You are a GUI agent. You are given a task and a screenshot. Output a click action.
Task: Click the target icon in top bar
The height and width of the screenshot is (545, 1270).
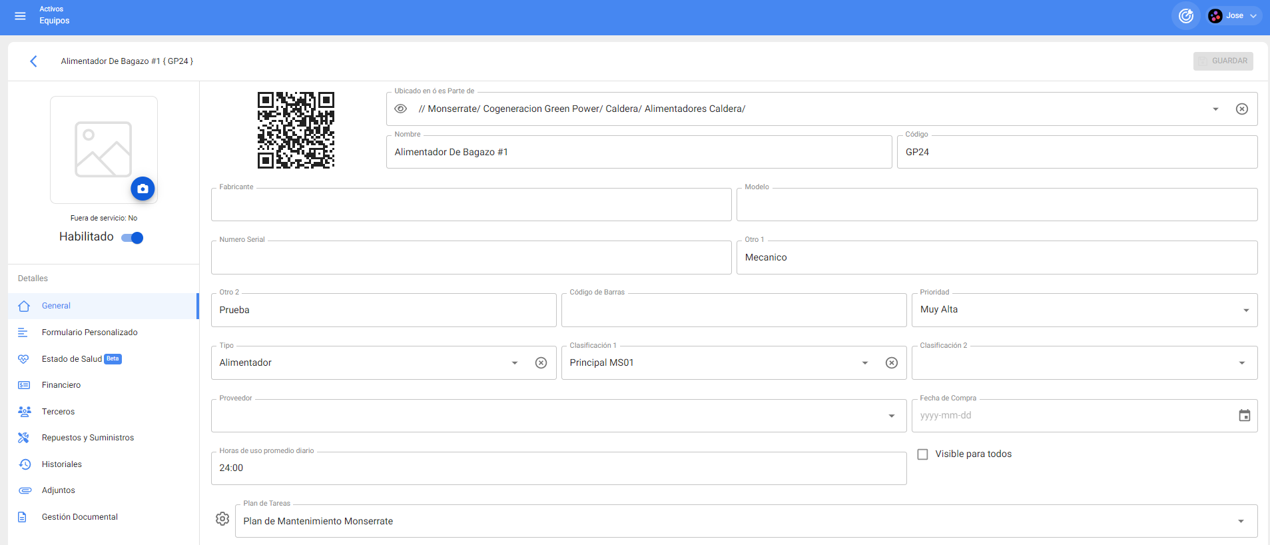(x=1185, y=16)
